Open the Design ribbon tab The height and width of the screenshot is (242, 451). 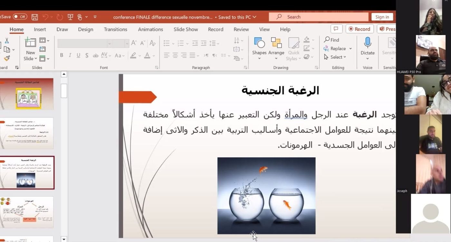85,29
